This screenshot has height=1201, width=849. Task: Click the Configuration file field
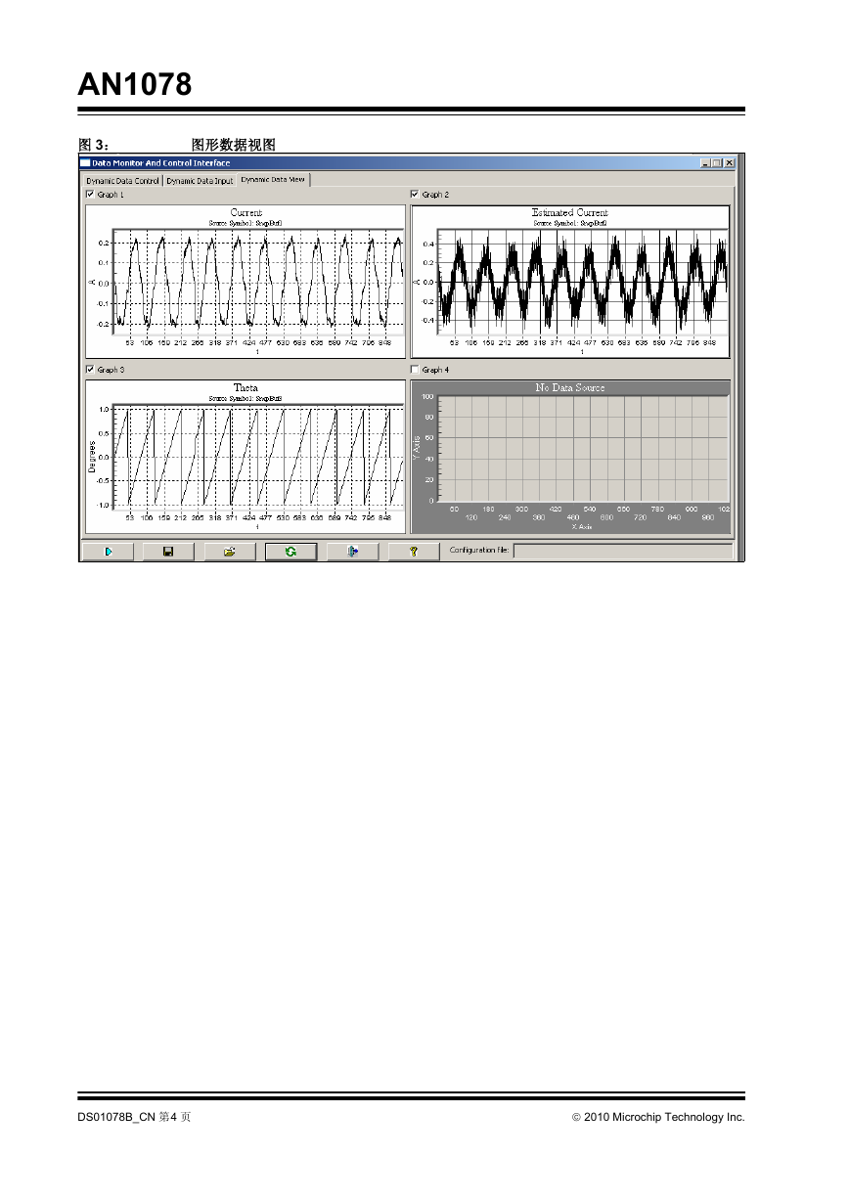622,551
